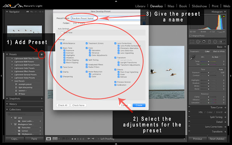Uncheck the Exposure checkbox
The image size is (232, 145).
point(65,50)
